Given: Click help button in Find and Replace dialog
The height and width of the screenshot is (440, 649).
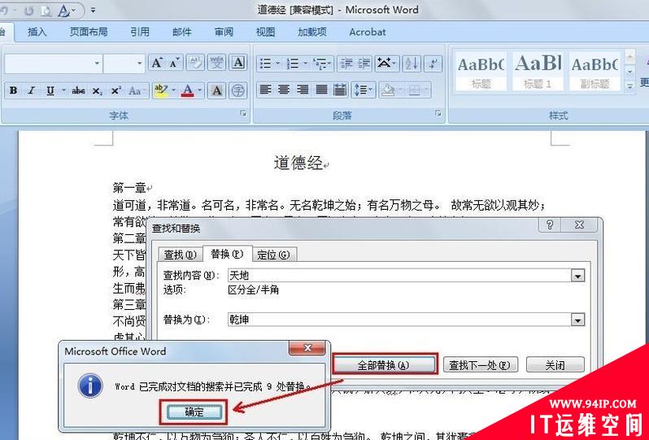Looking at the screenshot, I should [549, 224].
